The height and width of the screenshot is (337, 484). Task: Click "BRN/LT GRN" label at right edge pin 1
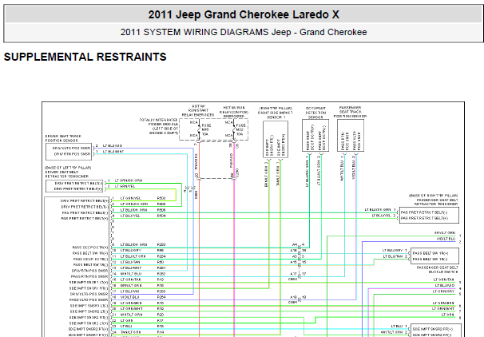point(445,233)
